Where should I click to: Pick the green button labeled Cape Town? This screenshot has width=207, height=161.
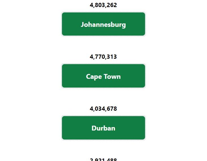click(x=103, y=76)
